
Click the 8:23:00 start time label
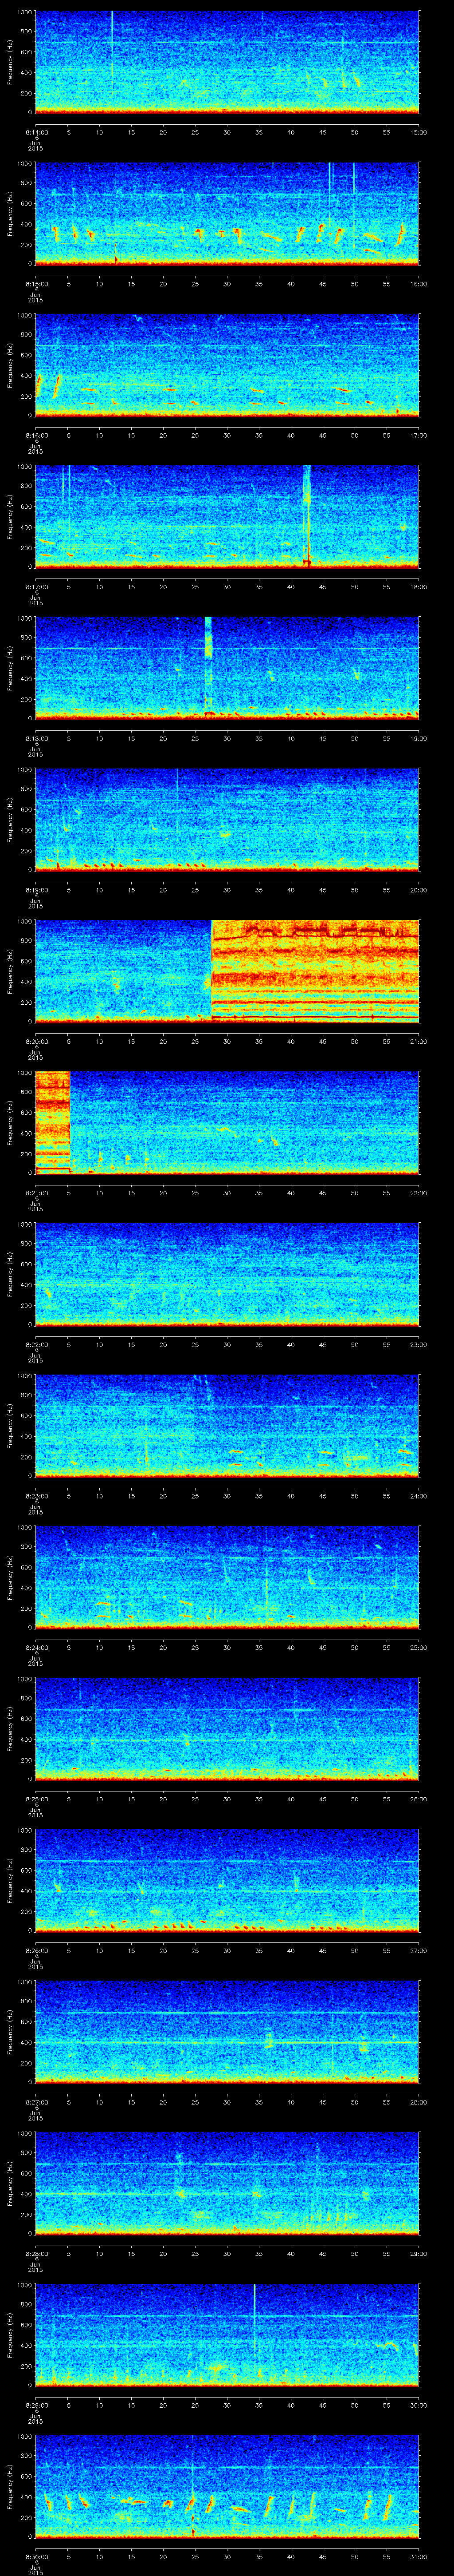[36, 1496]
